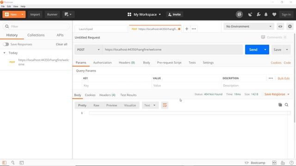
Task: Copy response body to clipboard
Action: coord(280,105)
